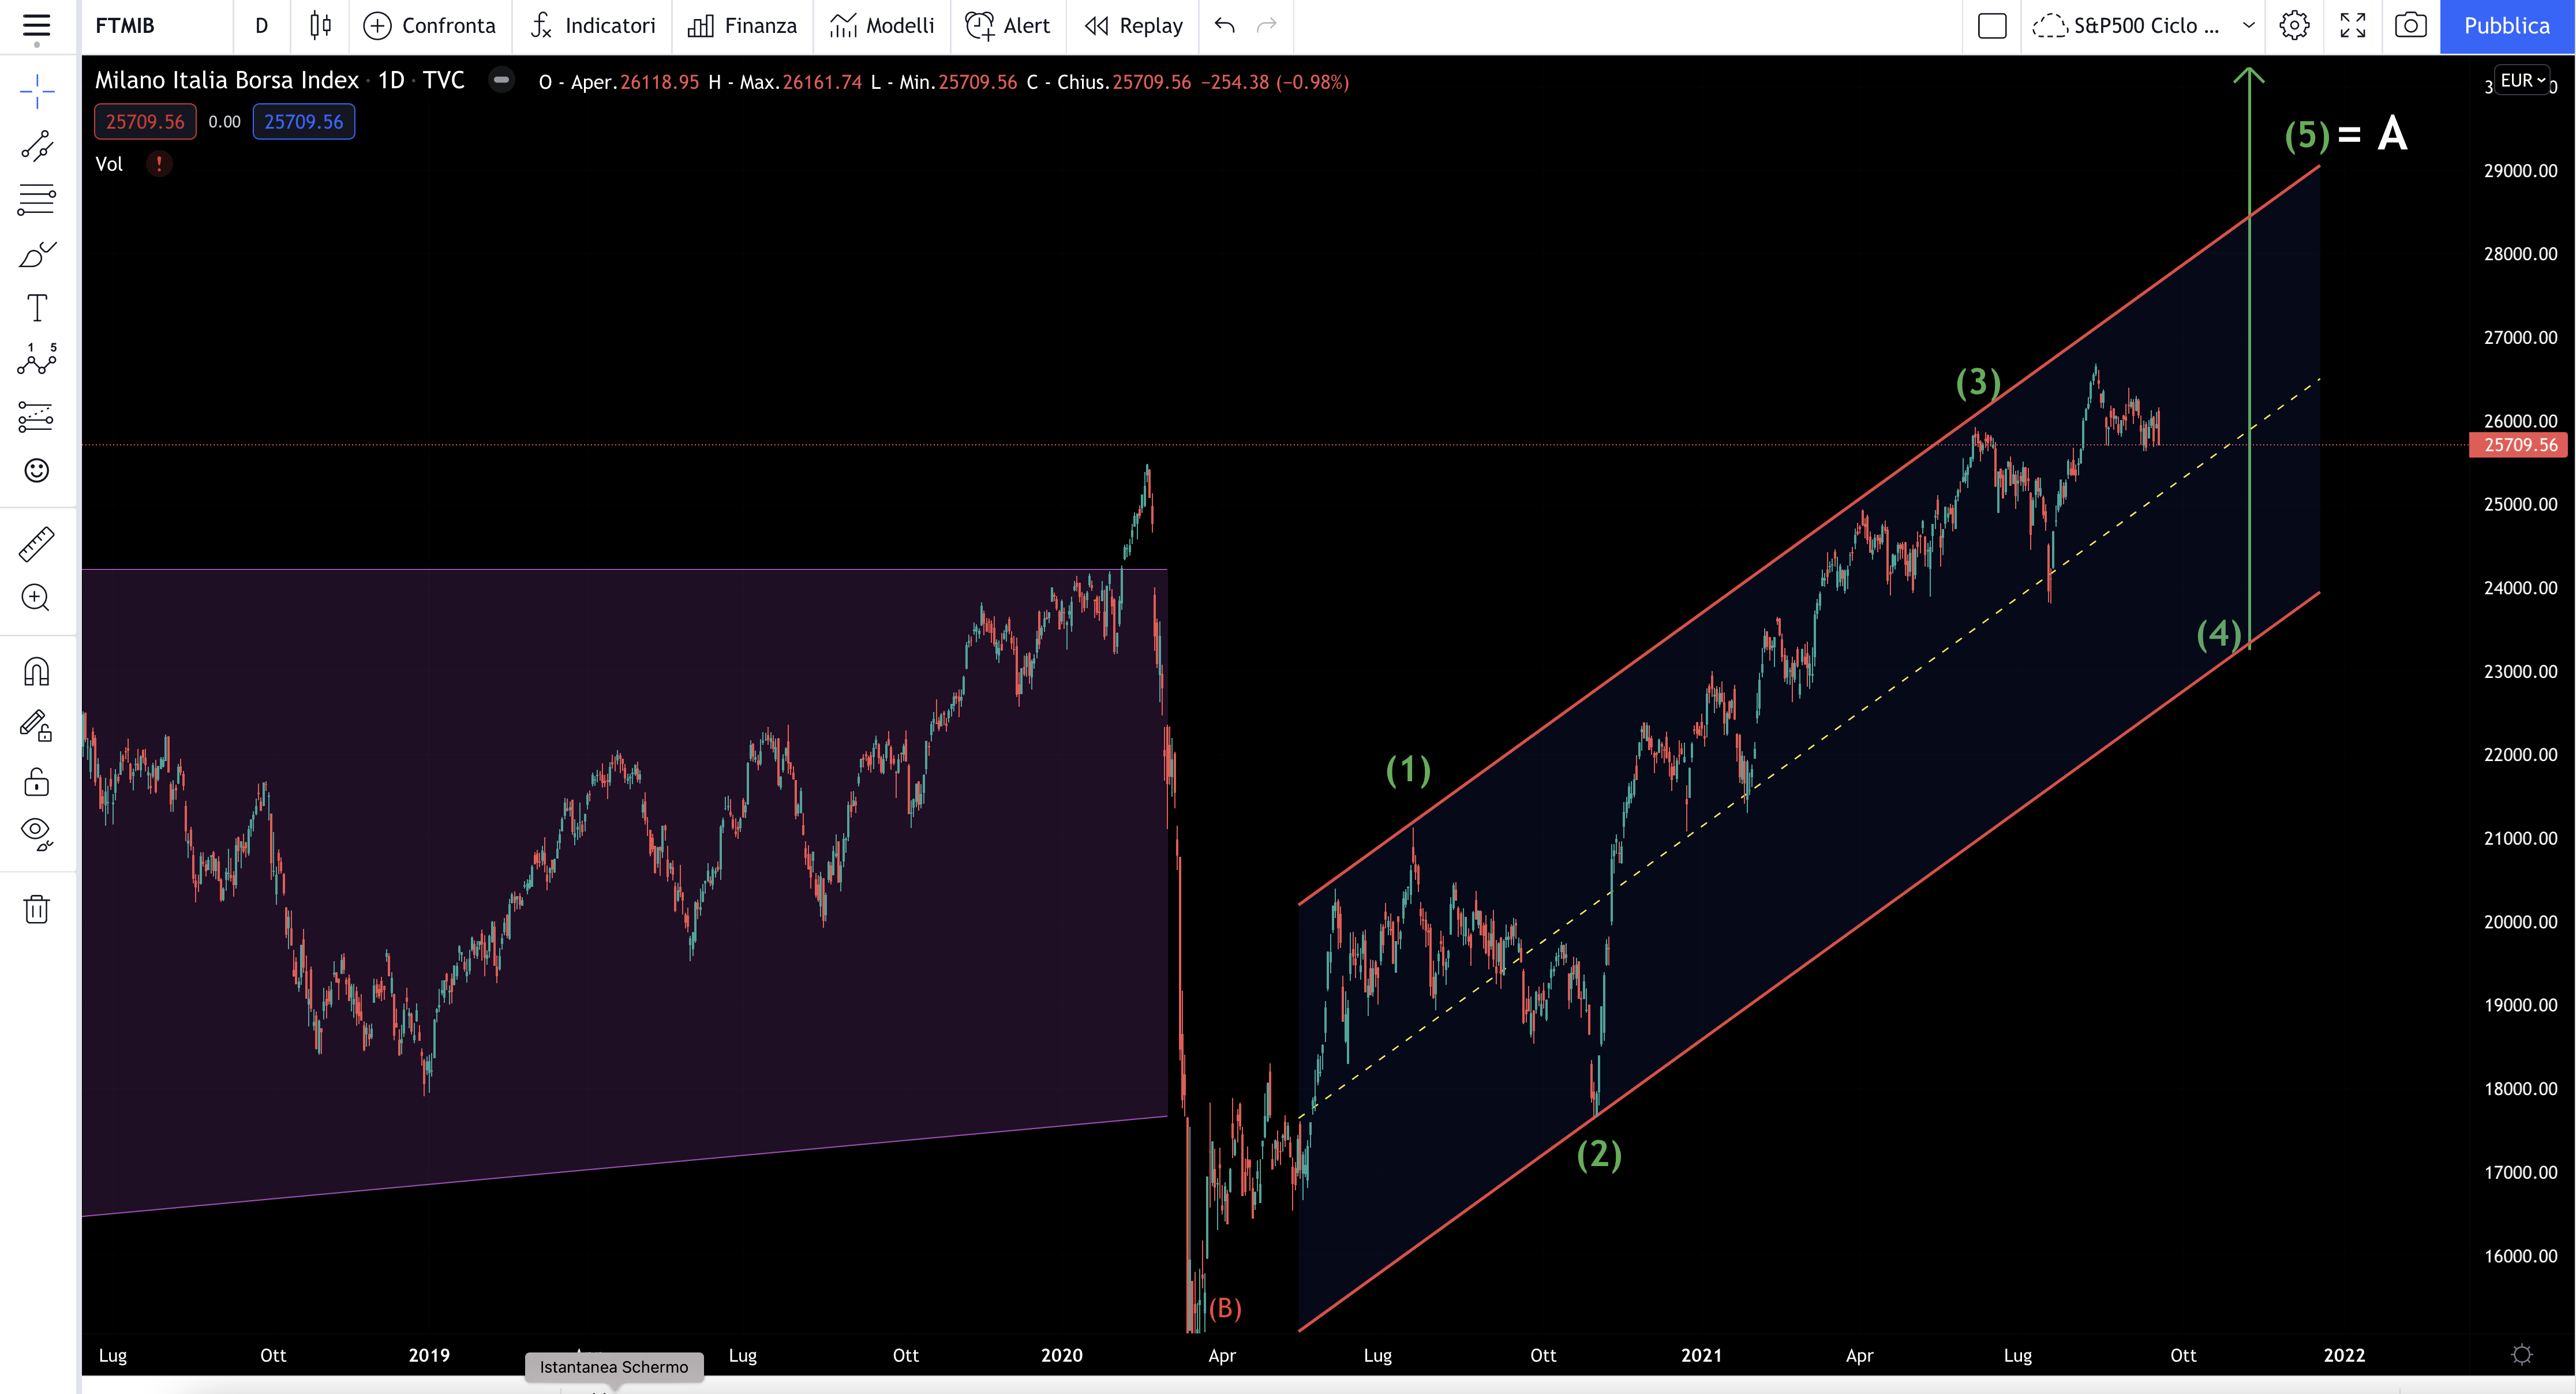The image size is (2576, 1394).
Task: Click the undo arrow
Action: click(x=1224, y=26)
